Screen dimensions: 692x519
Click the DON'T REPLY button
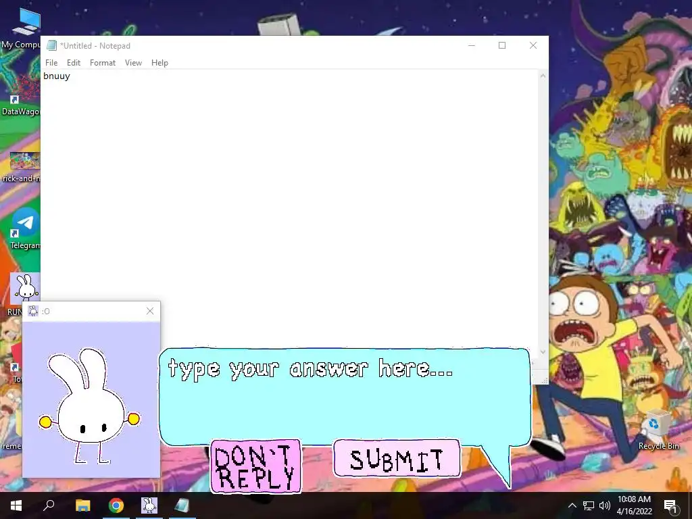pyautogui.click(x=256, y=466)
